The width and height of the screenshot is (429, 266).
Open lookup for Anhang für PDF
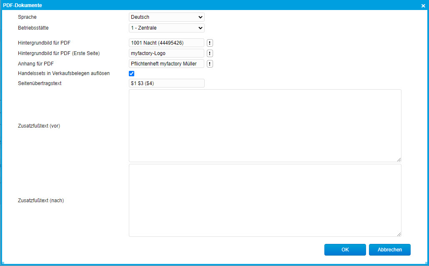210,64
